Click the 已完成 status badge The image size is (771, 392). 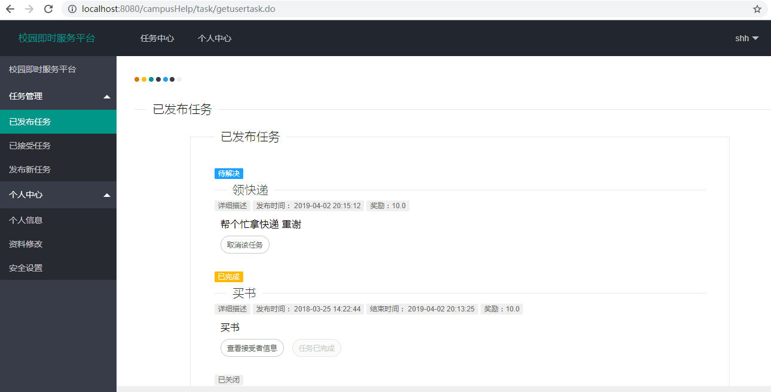pos(229,277)
